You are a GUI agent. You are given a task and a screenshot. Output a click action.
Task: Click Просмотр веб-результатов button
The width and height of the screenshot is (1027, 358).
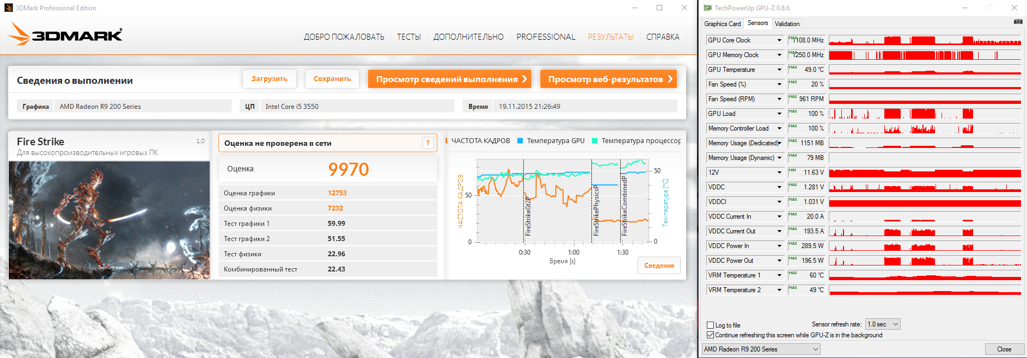point(608,79)
